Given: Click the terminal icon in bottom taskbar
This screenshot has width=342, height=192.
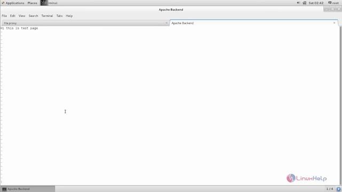Looking at the screenshot, I should (4, 189).
